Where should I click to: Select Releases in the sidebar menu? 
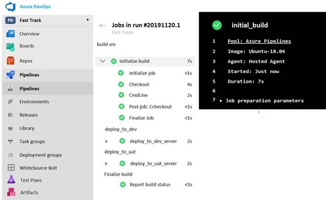click(x=29, y=115)
